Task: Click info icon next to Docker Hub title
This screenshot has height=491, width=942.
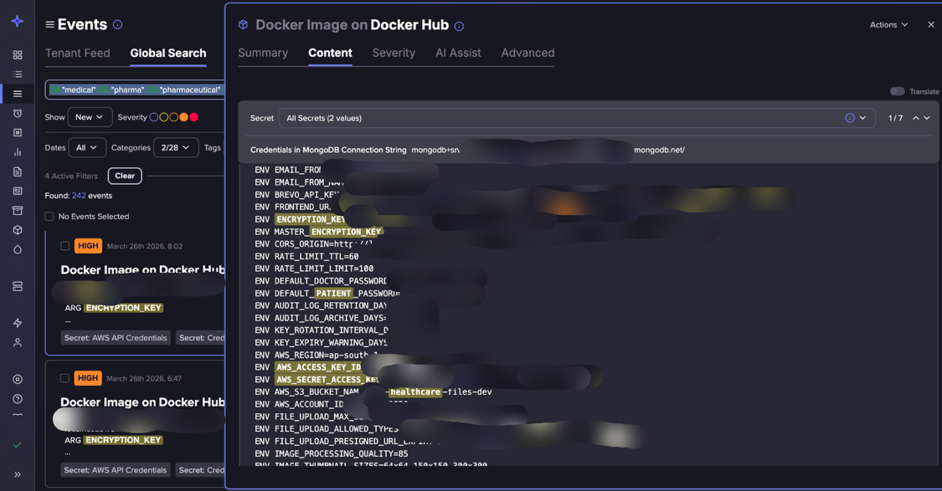Action: click(x=459, y=26)
